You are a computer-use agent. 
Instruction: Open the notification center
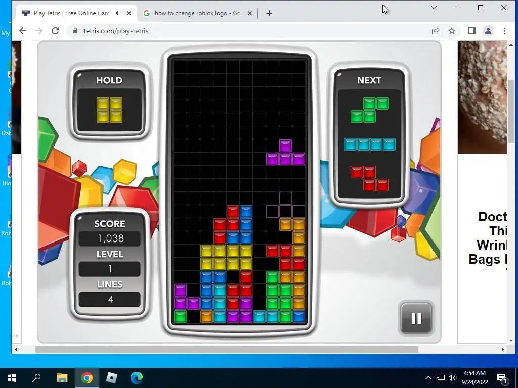coord(502,378)
